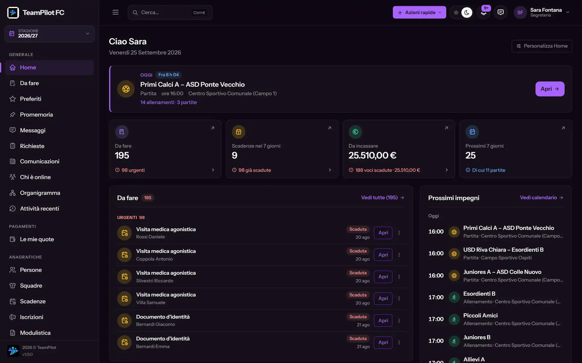
Task: Select dark mode moon toggle
Action: point(467,12)
